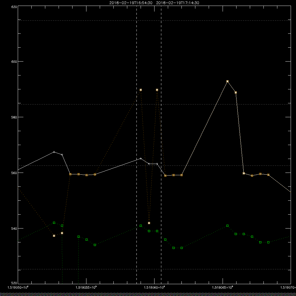Select the marker near 589 just after the peak
Image resolution: width=296 pixels, height=296 pixels.
[236, 93]
